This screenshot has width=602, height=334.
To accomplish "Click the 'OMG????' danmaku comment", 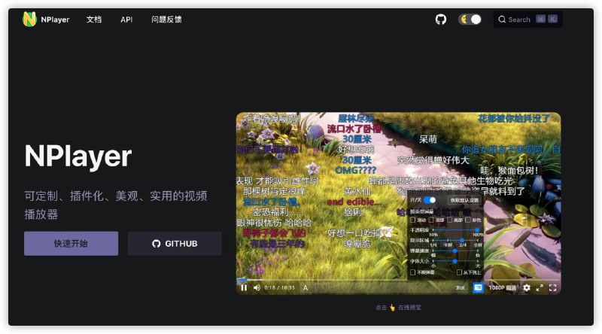I will (355, 170).
